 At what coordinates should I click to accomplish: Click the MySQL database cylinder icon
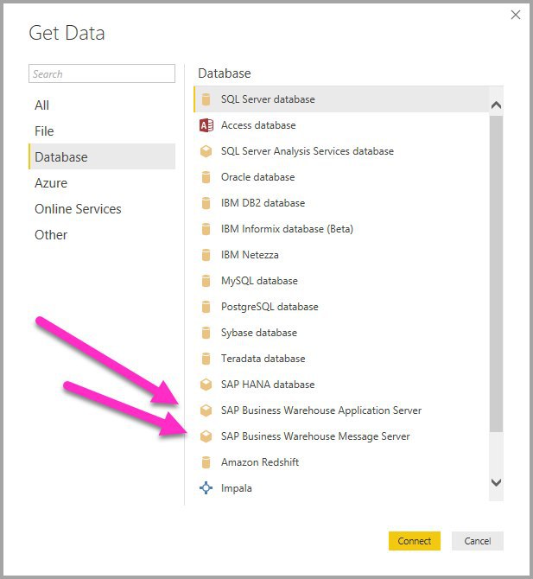coord(206,281)
